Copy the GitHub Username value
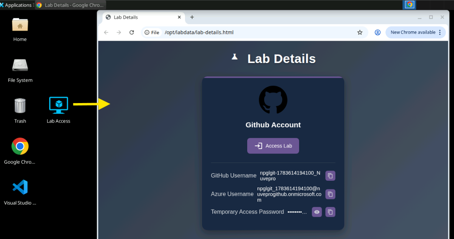454x239 pixels. (330, 176)
